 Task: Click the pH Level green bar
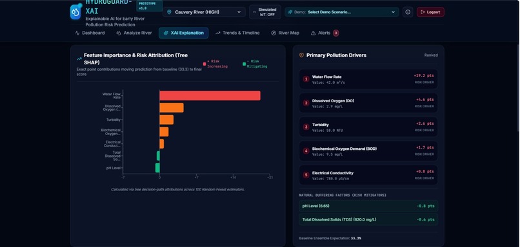click(157, 168)
